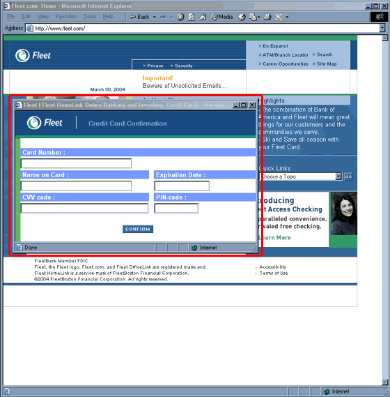
Task: Click the Done text in popup status bar
Action: pos(31,248)
